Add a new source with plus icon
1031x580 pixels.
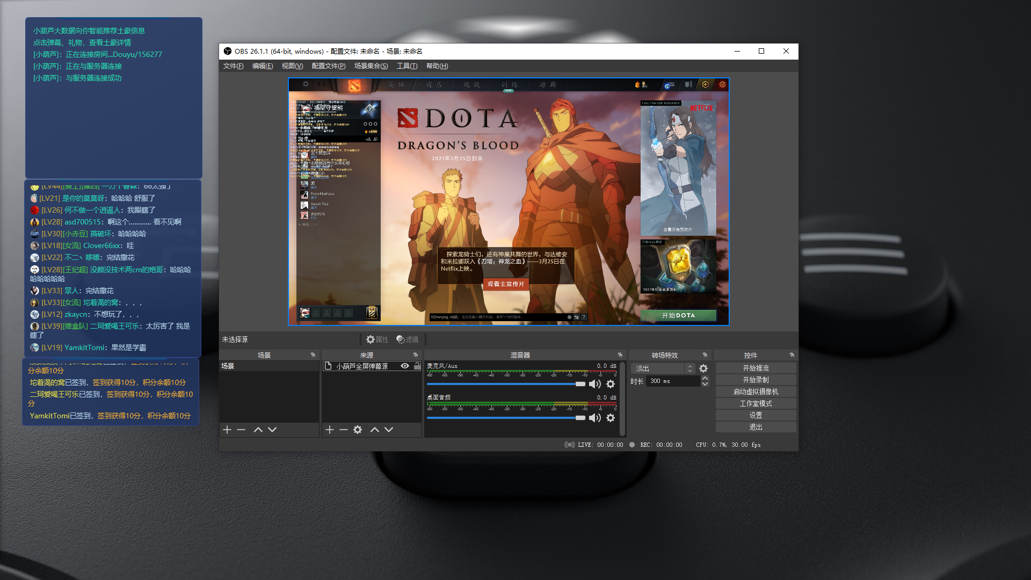[x=330, y=430]
